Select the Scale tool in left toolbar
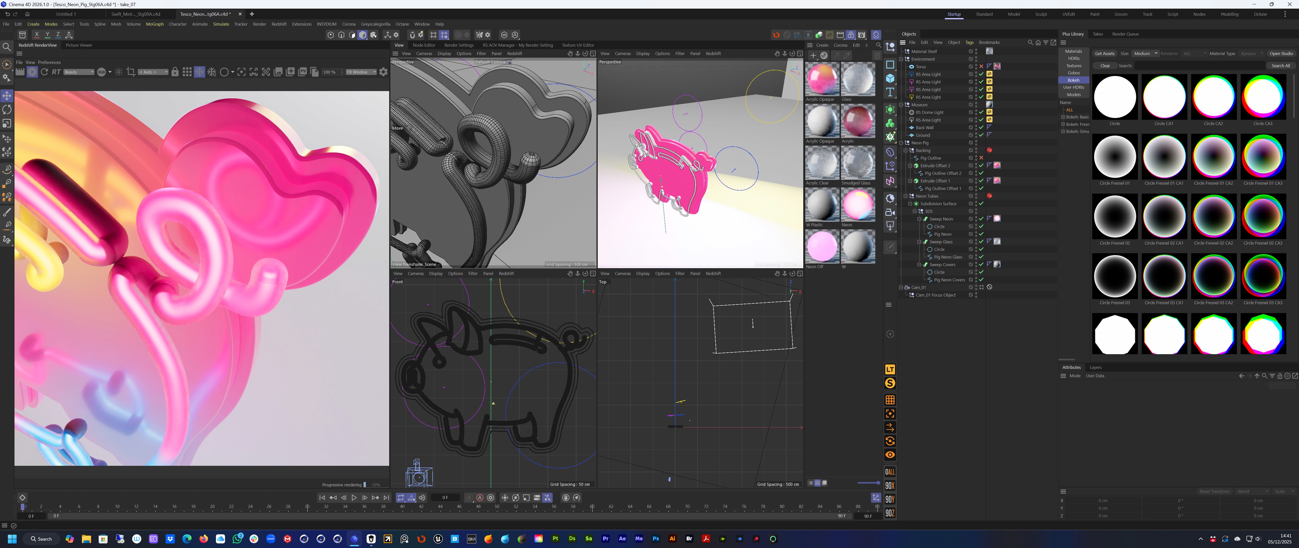This screenshot has height=548, width=1299. pyautogui.click(x=7, y=124)
